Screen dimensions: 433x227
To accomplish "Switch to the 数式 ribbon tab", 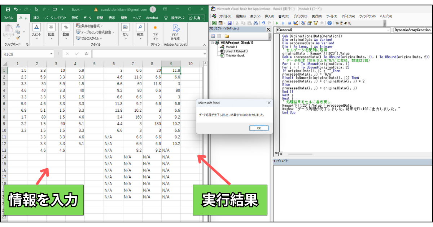I will coord(75,18).
